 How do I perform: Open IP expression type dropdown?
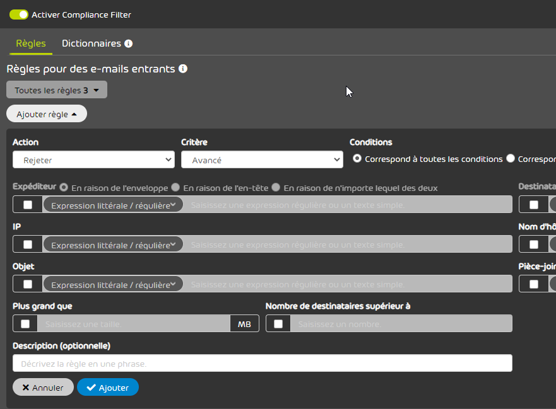tap(113, 245)
